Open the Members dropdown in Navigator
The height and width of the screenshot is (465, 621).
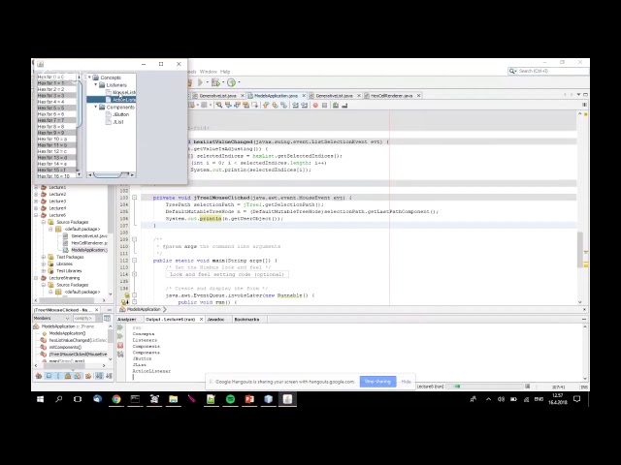pos(51,319)
